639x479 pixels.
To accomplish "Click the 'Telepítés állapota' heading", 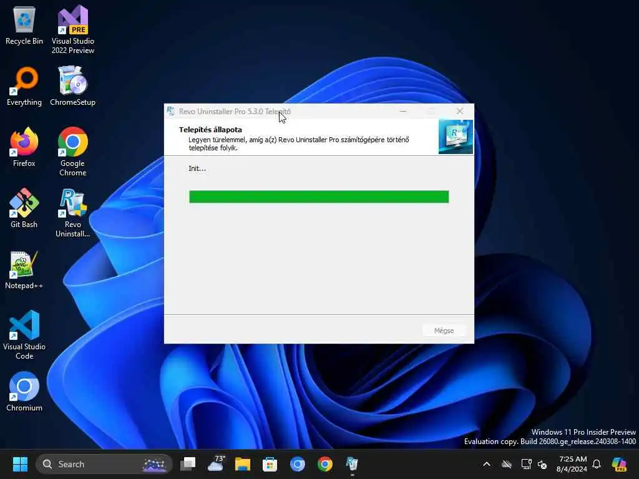I will point(210,130).
